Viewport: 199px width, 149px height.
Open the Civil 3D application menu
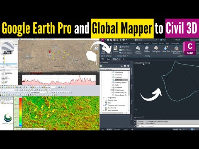pos(103,40)
